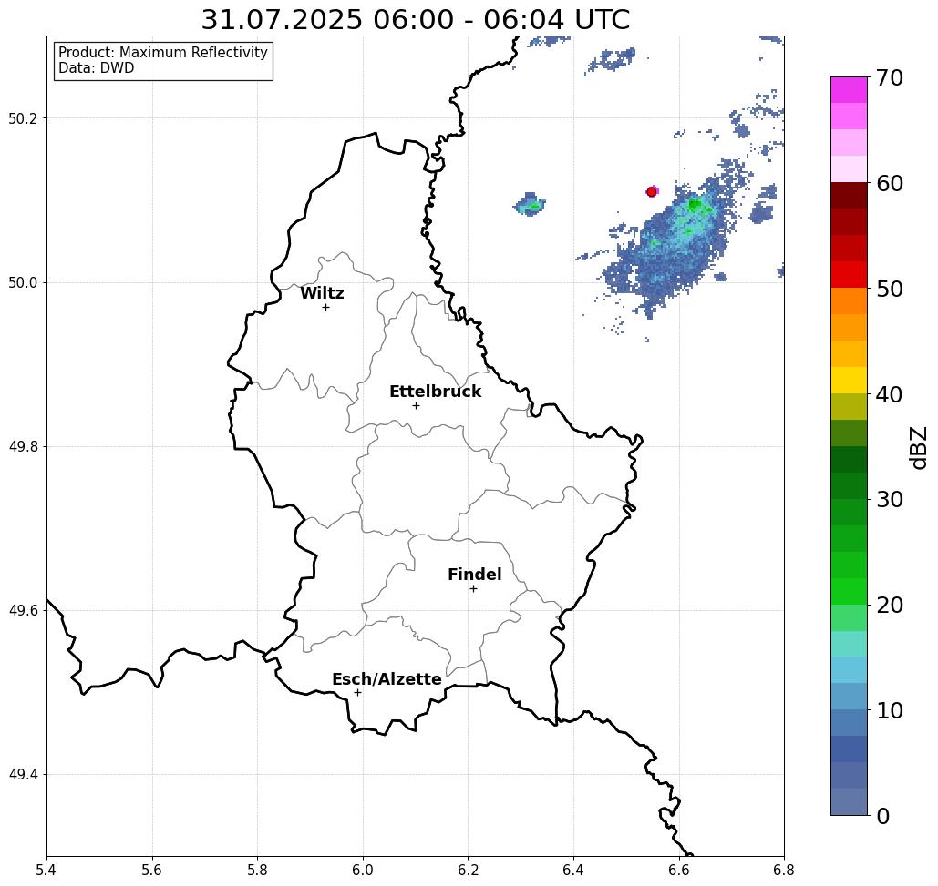The width and height of the screenshot is (938, 886).
Task: Click the cross marker below Ettelbruck
Action: [x=416, y=405]
